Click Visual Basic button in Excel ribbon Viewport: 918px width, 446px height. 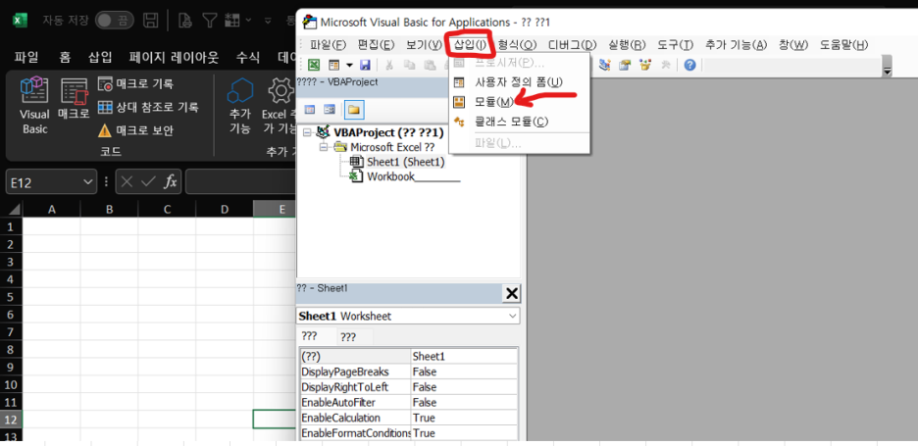(34, 106)
